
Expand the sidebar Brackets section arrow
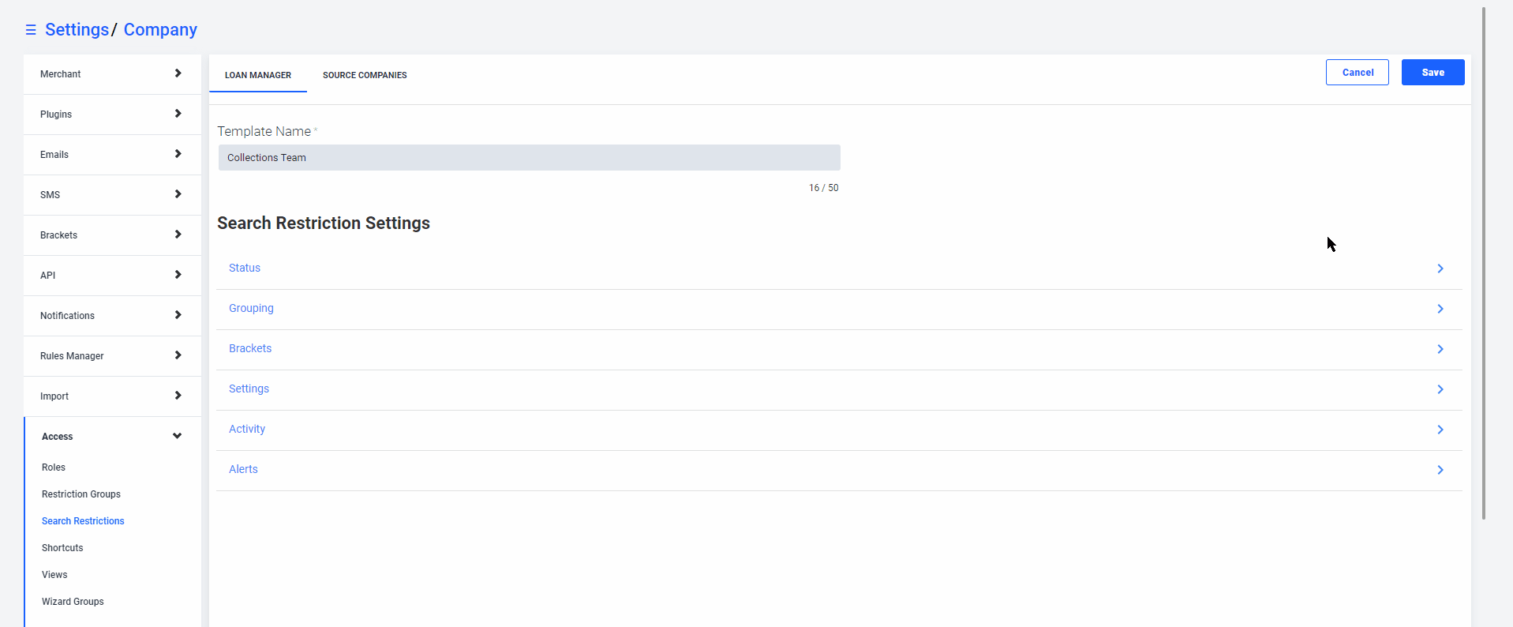coord(178,235)
